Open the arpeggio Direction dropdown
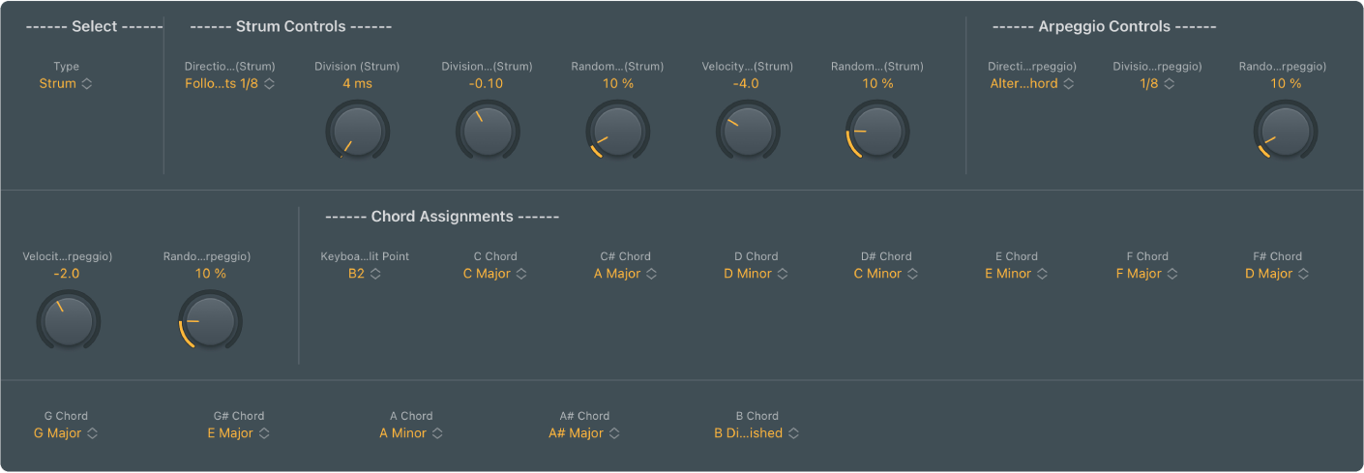Viewport: 1364px width, 473px height. click(x=1032, y=84)
